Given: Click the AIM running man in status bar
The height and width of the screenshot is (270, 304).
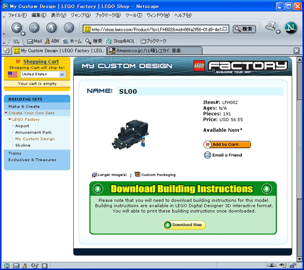Looking at the screenshot, I should 25,266.
